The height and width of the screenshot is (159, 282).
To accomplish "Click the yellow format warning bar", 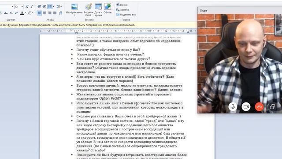I will tap(99, 25).
